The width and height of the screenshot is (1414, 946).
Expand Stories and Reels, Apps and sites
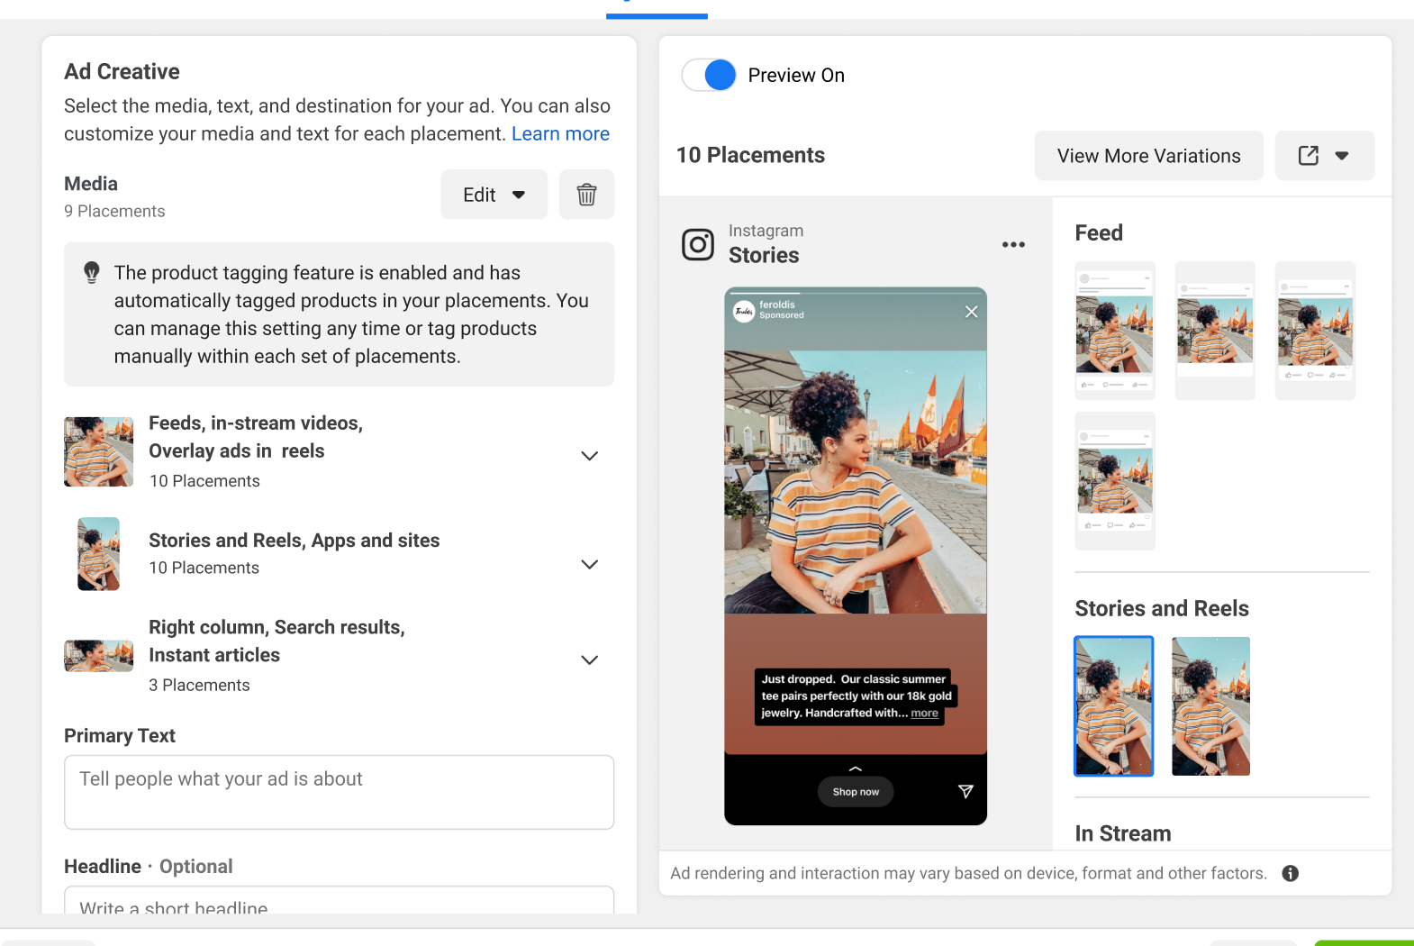[x=589, y=565]
